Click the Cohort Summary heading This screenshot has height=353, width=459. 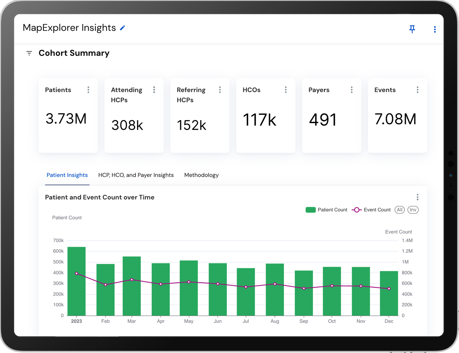pos(74,53)
